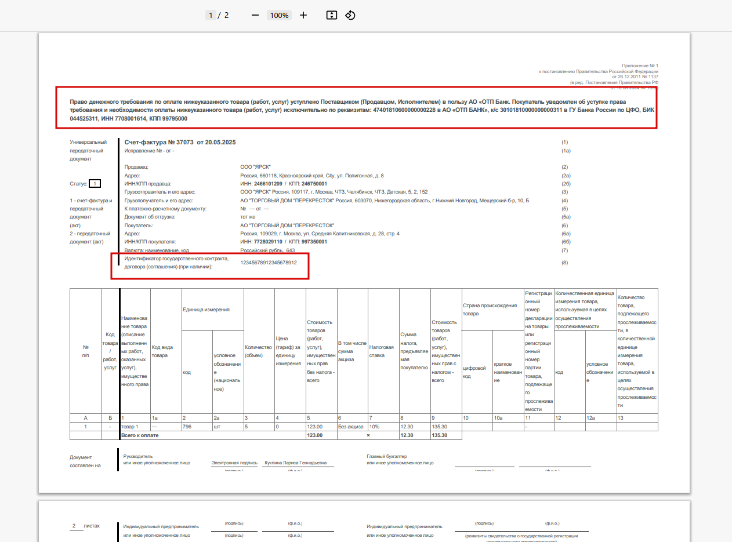This screenshot has width=732, height=542.
Task: Click the reference marker "(8)"
Action: [x=565, y=263]
